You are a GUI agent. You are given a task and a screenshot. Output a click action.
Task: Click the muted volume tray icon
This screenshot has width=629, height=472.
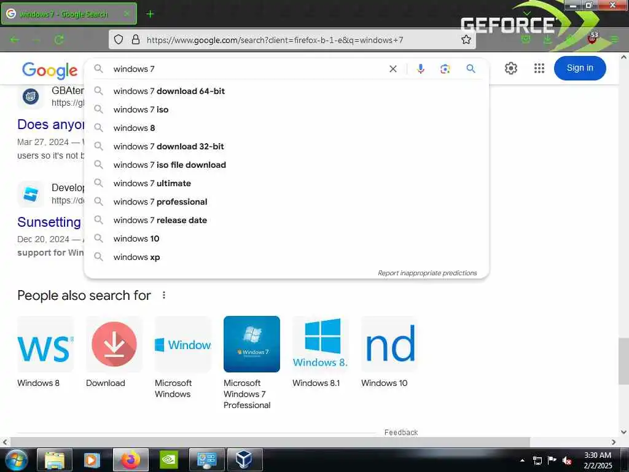pos(567,460)
